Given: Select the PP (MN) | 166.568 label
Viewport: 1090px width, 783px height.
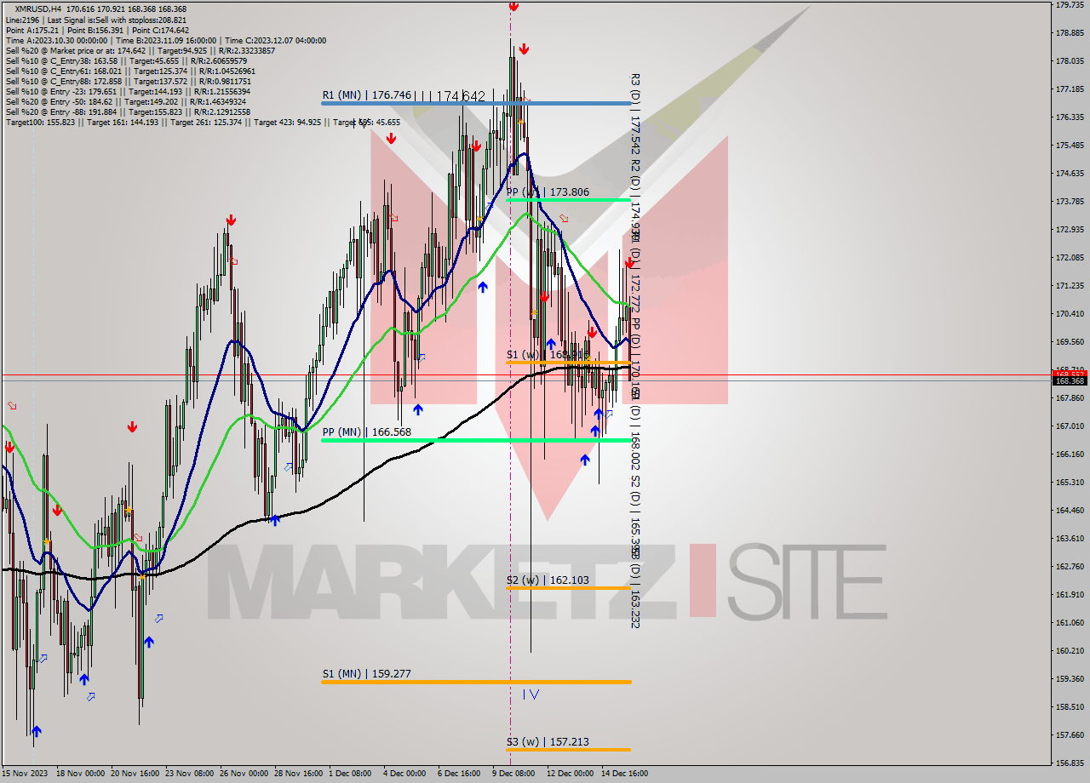Looking at the screenshot, I should [x=367, y=432].
